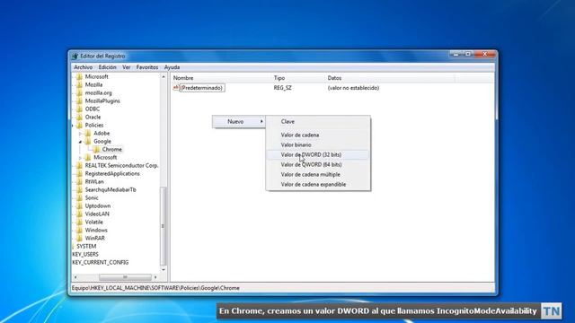The height and width of the screenshot is (323, 575).
Task: Click the Oracle folder icon
Action: [x=79, y=118]
